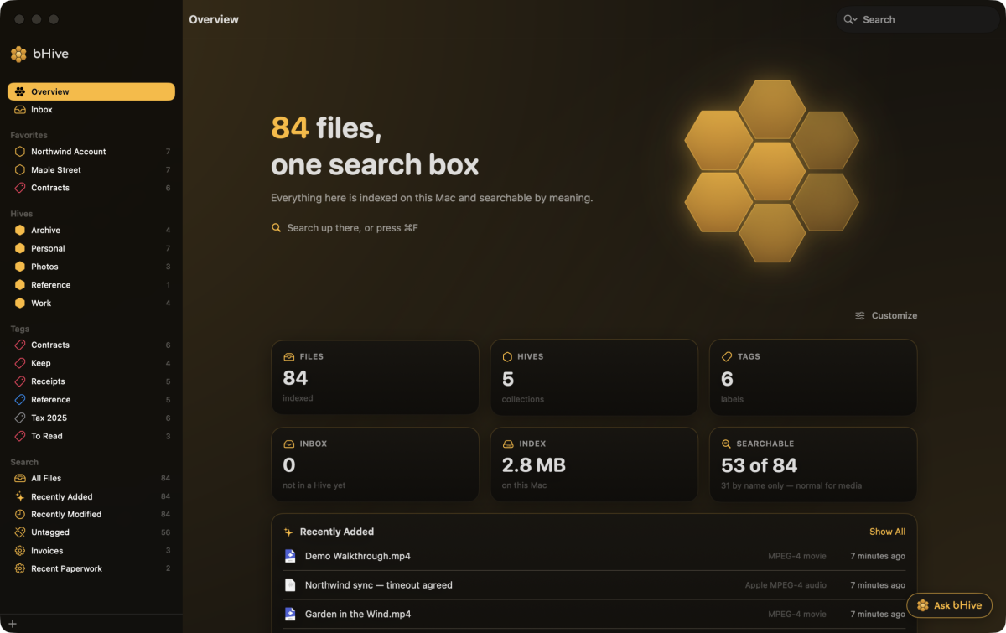1006x633 pixels.
Task: Open the Hives 5 collections card
Action: (x=594, y=377)
